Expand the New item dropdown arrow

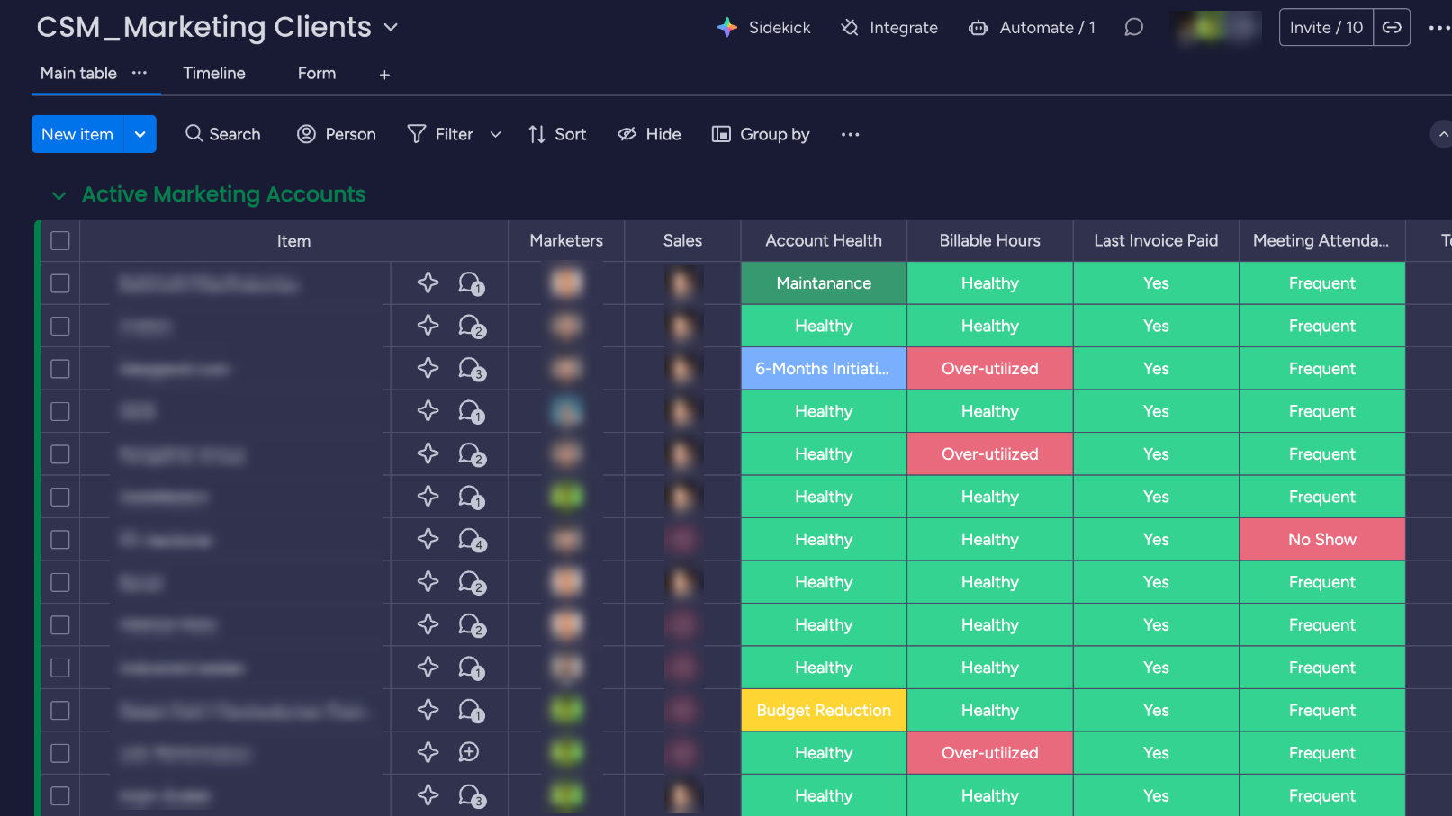coord(140,134)
